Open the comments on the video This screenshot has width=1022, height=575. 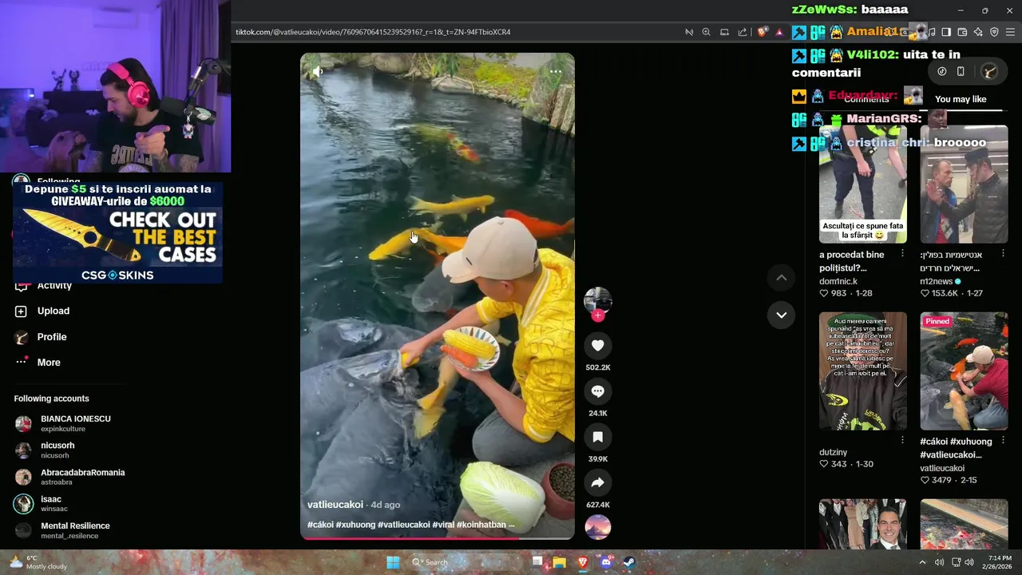(x=597, y=391)
